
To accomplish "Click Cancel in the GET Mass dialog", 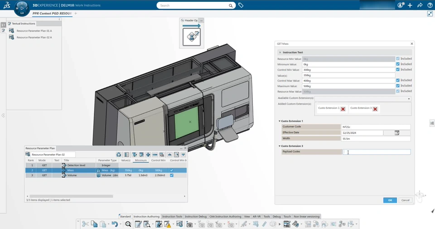I will click(405, 200).
